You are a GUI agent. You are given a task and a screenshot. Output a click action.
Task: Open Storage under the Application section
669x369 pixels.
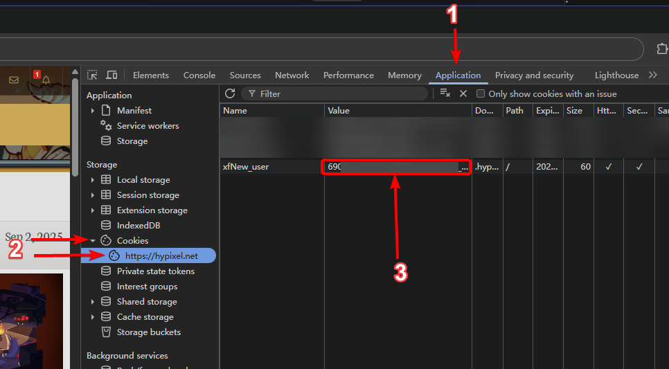pos(132,141)
